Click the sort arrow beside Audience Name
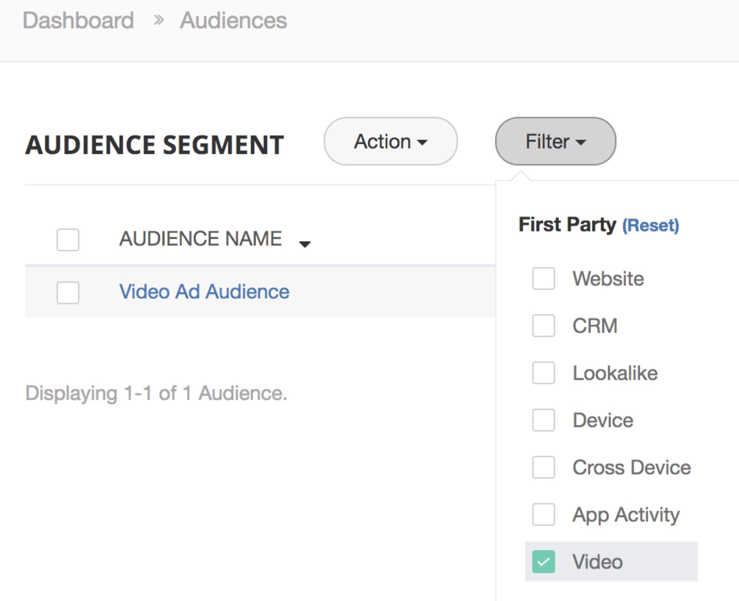This screenshot has height=601, width=739. click(305, 244)
